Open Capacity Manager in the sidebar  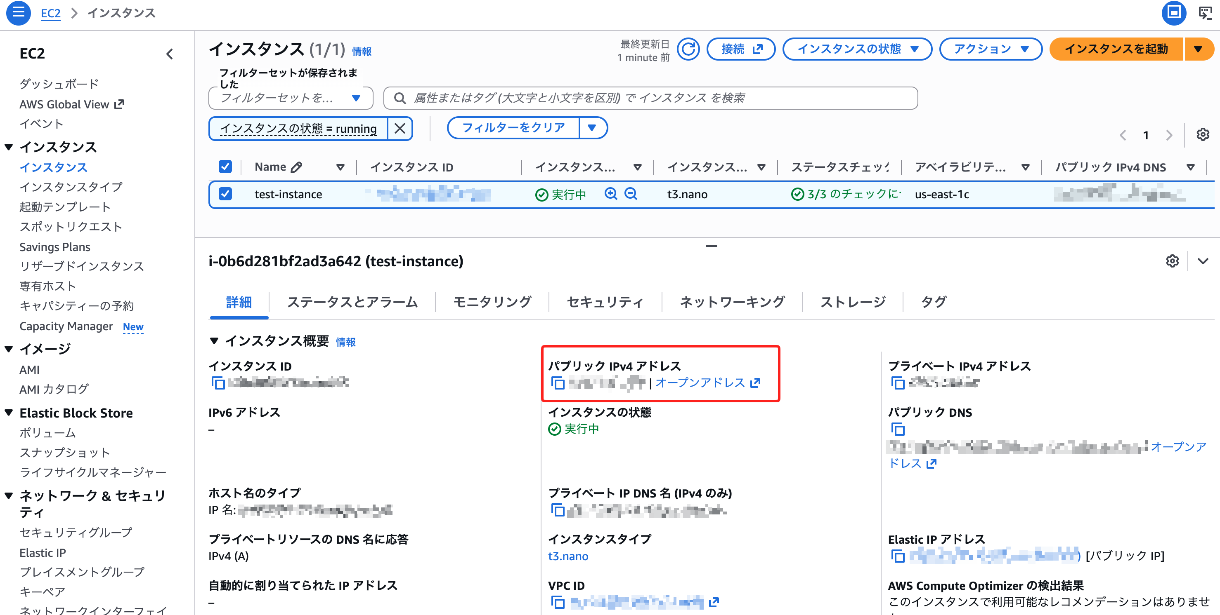(66, 326)
